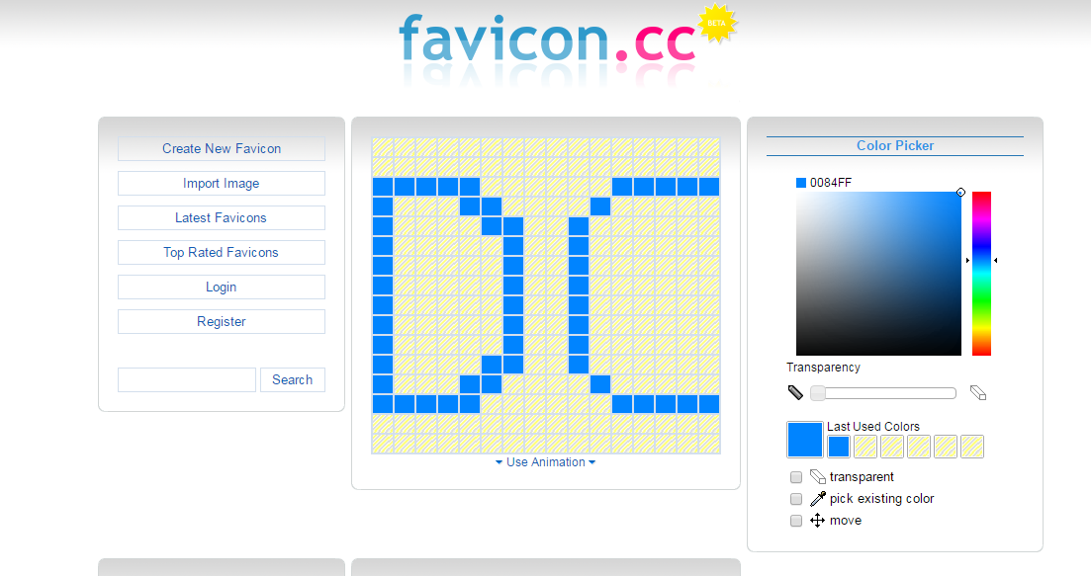Click the rainbow hue strip

981,274
